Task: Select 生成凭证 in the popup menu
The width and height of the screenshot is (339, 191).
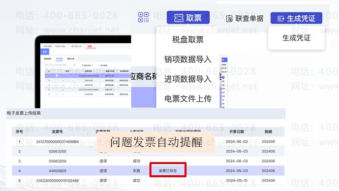Action: (x=296, y=38)
